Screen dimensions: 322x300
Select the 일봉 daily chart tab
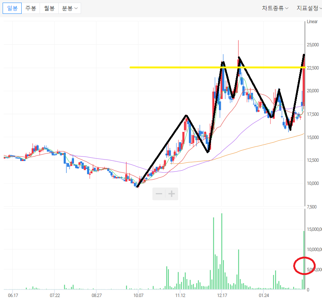(12, 8)
